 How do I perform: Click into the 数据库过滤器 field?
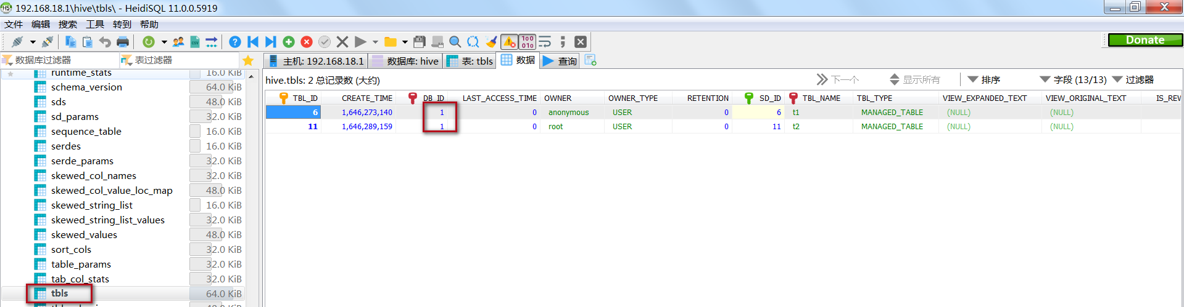pyautogui.click(x=60, y=60)
